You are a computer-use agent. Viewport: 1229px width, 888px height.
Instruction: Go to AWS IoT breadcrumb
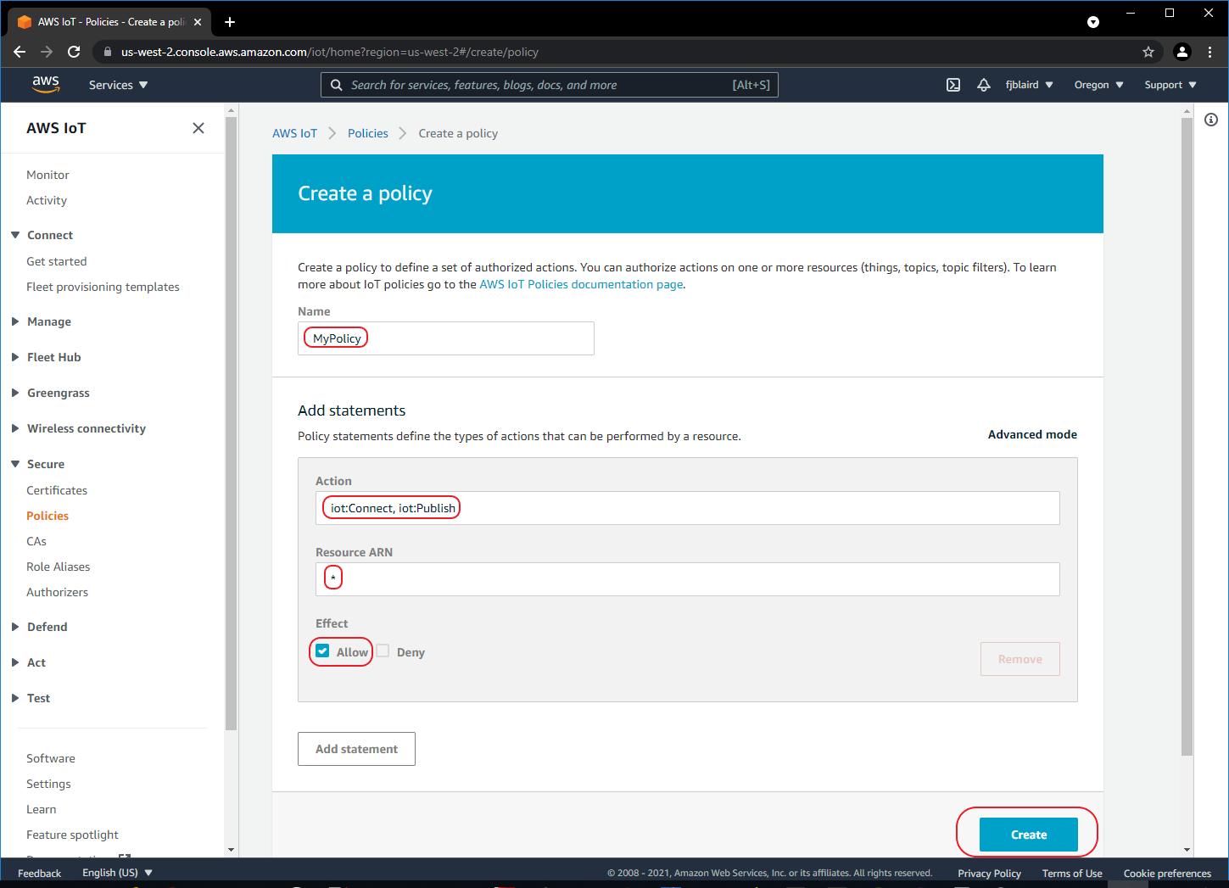(294, 133)
